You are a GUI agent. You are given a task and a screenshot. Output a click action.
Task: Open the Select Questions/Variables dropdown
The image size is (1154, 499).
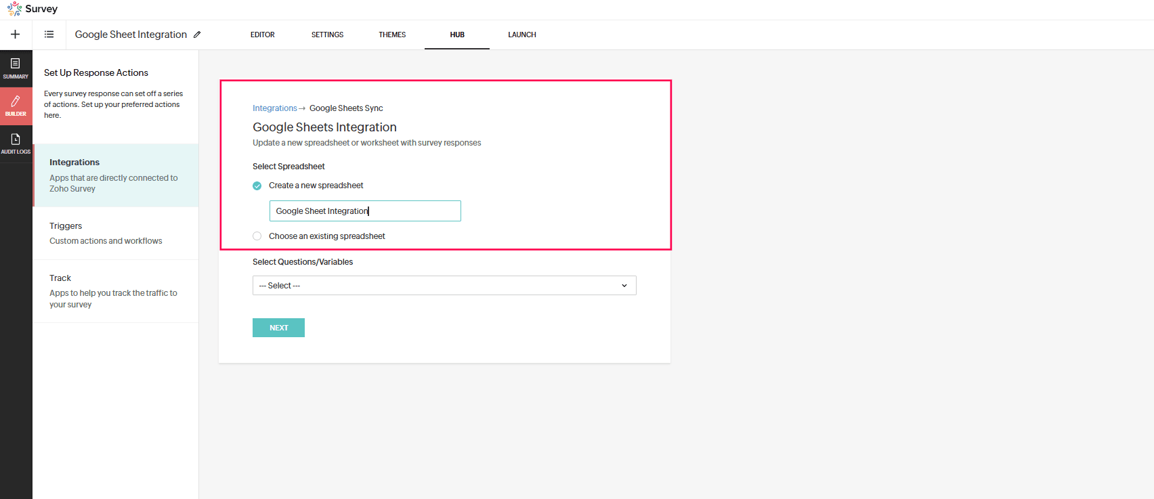pos(444,286)
